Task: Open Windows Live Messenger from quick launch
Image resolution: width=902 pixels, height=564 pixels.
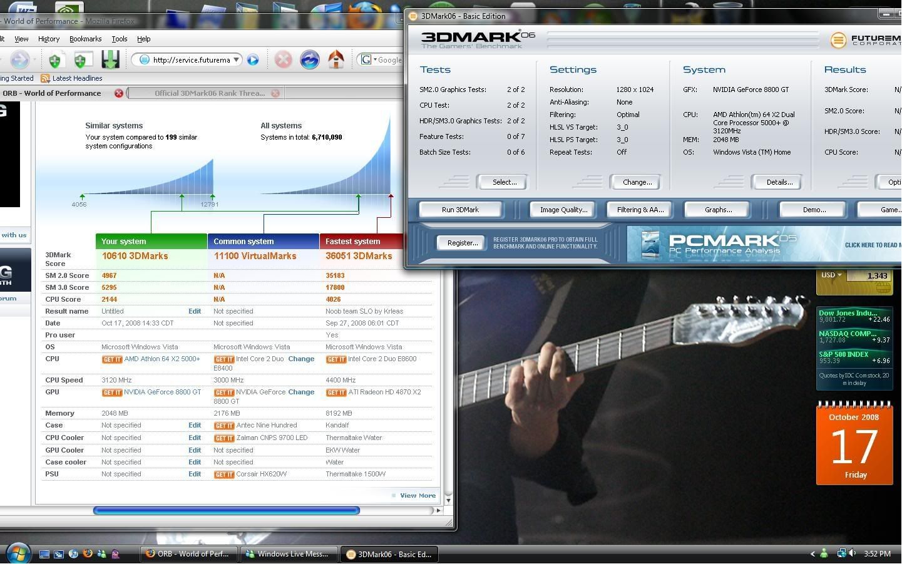Action: coord(101,554)
